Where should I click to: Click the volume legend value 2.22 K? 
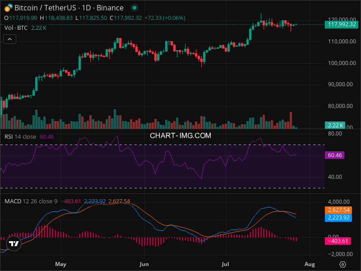(39, 28)
